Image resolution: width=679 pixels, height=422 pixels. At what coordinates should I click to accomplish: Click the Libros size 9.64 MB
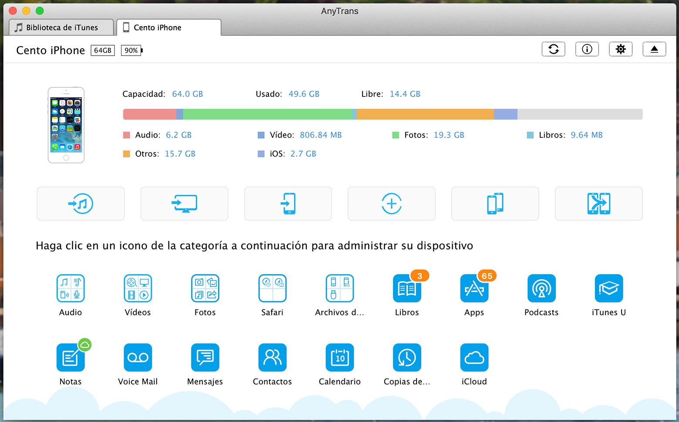587,135
